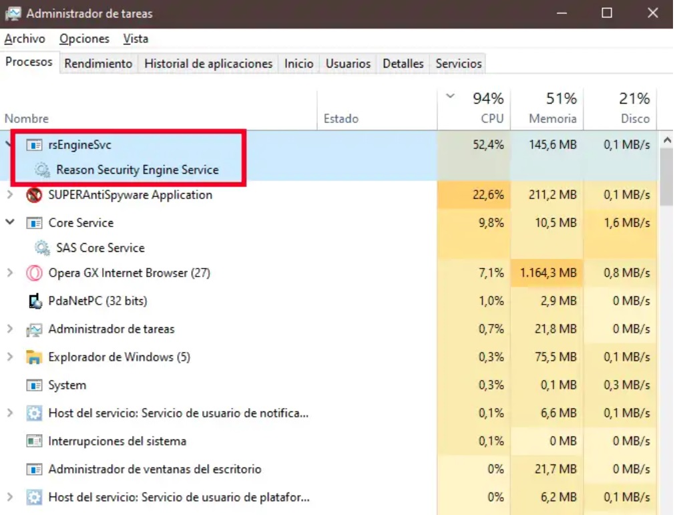Click the Core Service process icon
Viewport: 675px width, 515px height.
pos(34,223)
